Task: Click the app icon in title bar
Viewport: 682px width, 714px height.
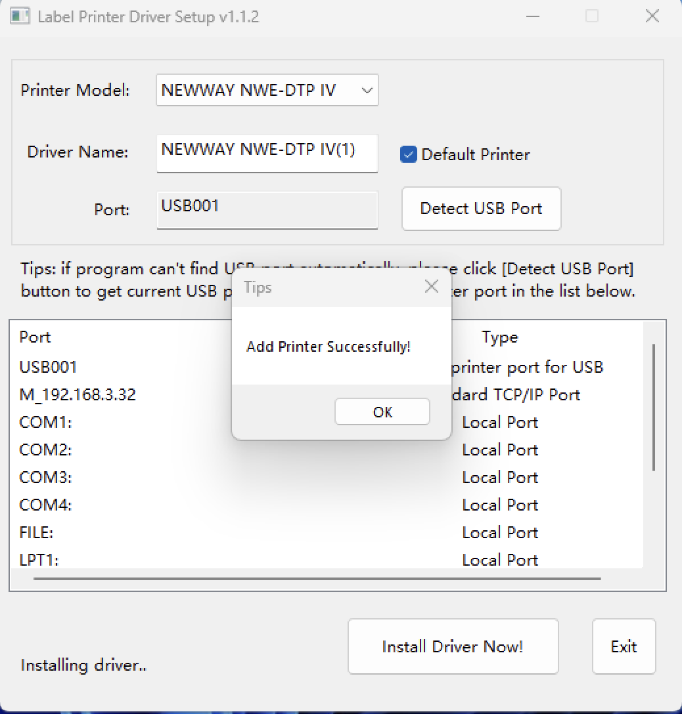Action: point(20,16)
